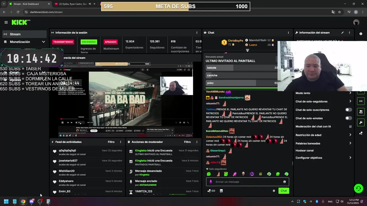
Task: Click the chat panel scrollbar
Action: [x=292, y=163]
